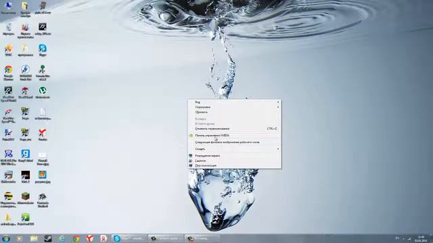Expand the Вид submenu
This screenshot has height=243, width=433.
tap(235, 102)
